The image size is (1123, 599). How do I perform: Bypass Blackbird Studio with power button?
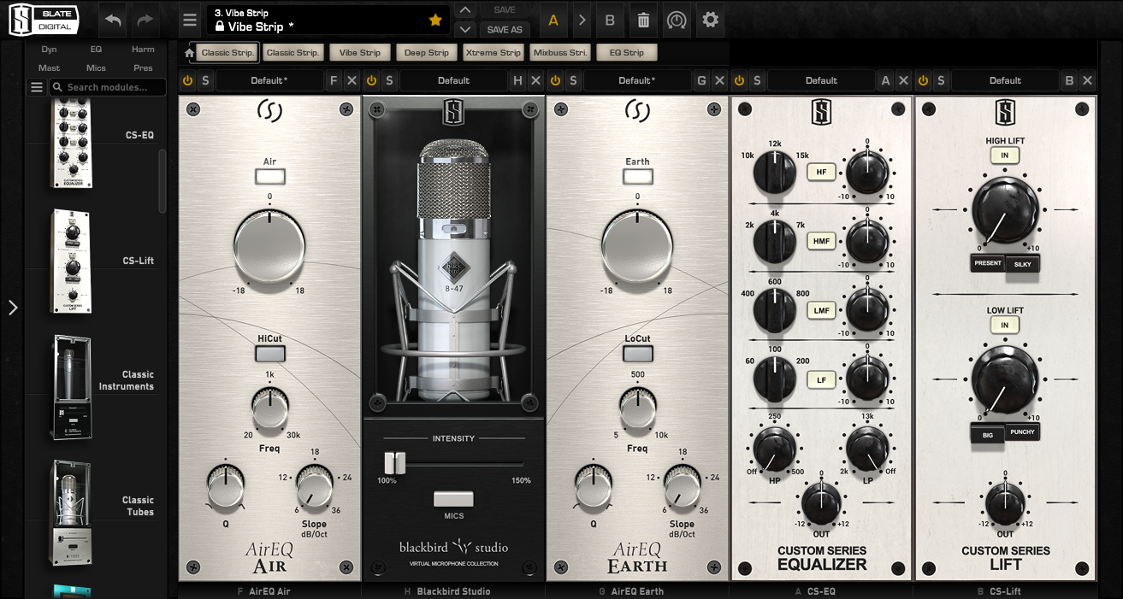tap(371, 80)
